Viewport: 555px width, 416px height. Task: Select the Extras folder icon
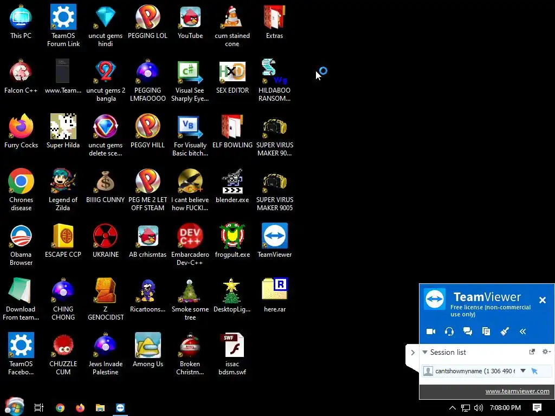point(274,22)
